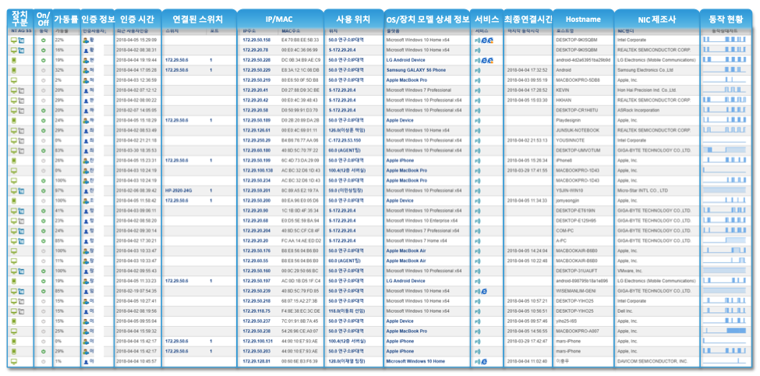Open the Apple MacBook Air link for 172.29.50.176

[406, 251]
